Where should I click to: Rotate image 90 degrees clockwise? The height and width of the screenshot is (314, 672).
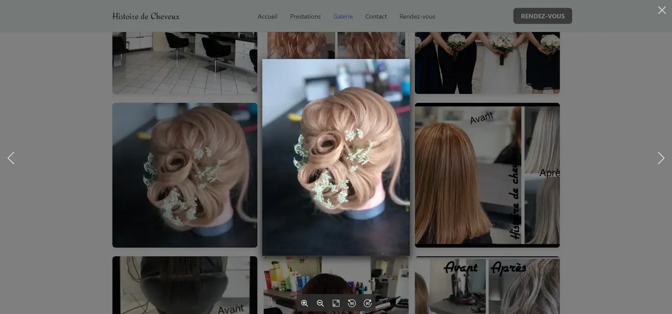pyautogui.click(x=367, y=303)
